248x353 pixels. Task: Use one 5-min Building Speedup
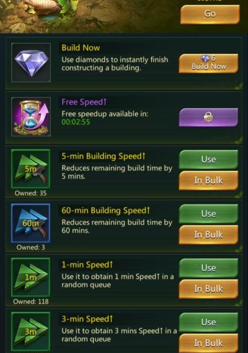click(208, 159)
